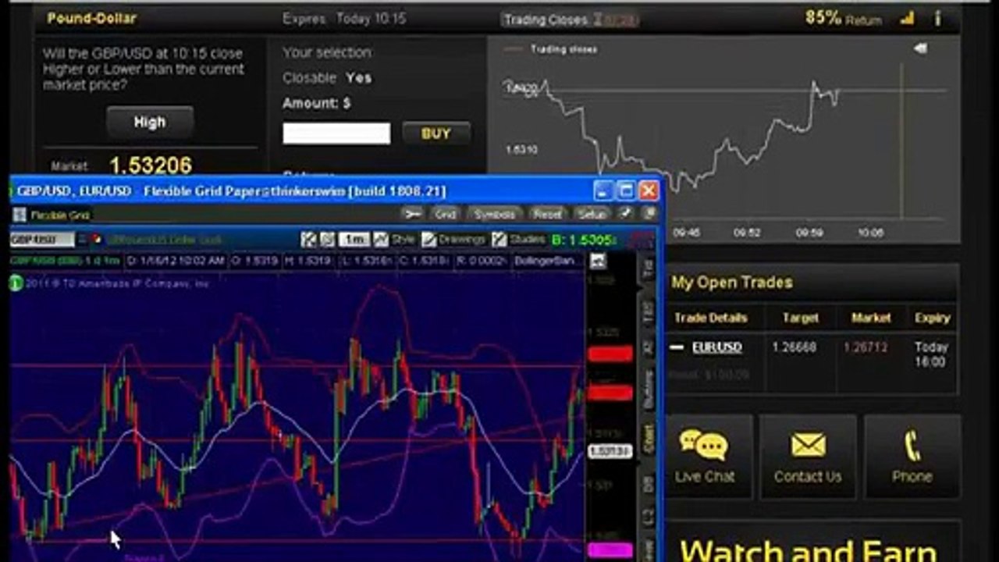Click the High option button
This screenshot has width=999, height=562.
[x=150, y=122]
